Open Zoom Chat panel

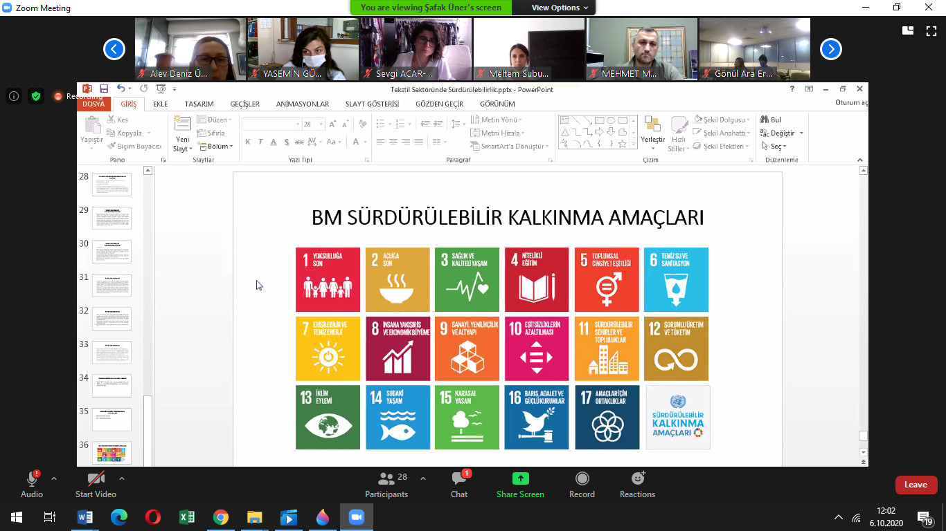click(x=459, y=485)
